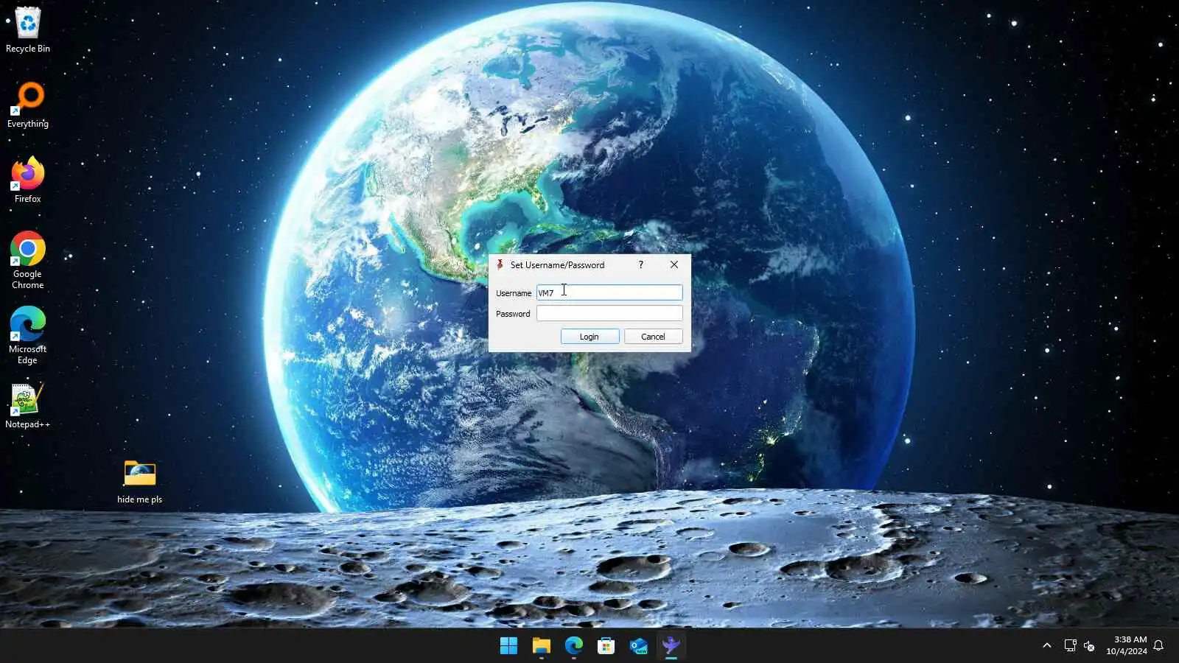Click the pin icon in dialog title bar
The height and width of the screenshot is (663, 1179).
pyautogui.click(x=500, y=264)
